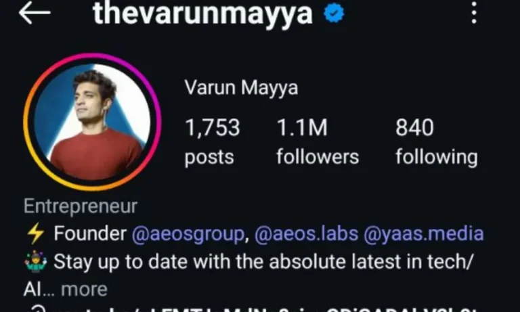Open the @yaas.media mention
Viewport: 520px width, 312px height.
424,234
